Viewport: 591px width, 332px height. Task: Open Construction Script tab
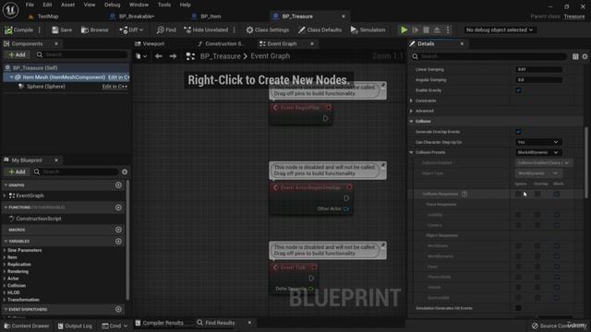[221, 43]
